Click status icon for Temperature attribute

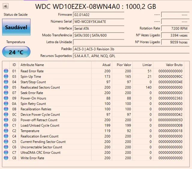click(x=6, y=131)
